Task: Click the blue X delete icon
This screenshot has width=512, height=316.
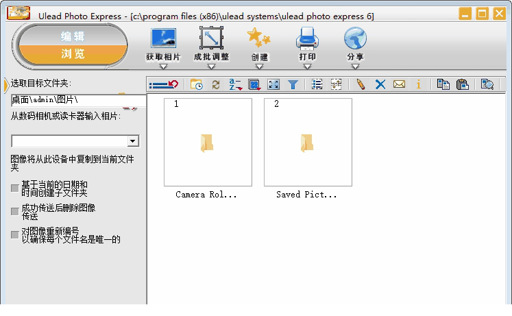Action: (x=380, y=84)
